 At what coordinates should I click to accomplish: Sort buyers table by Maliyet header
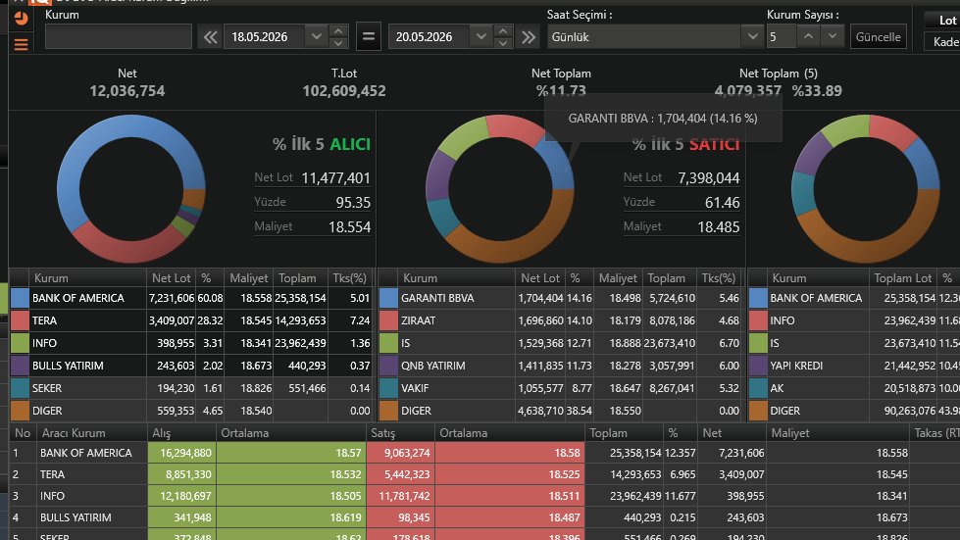point(248,277)
